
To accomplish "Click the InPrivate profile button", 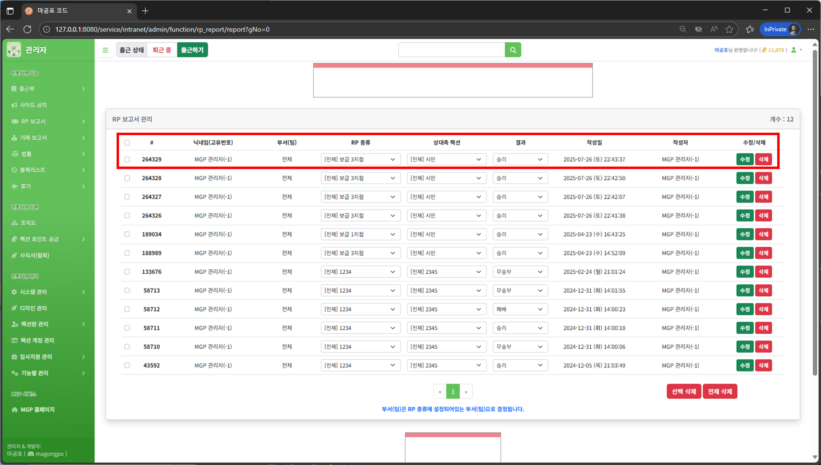I will pyautogui.click(x=780, y=29).
